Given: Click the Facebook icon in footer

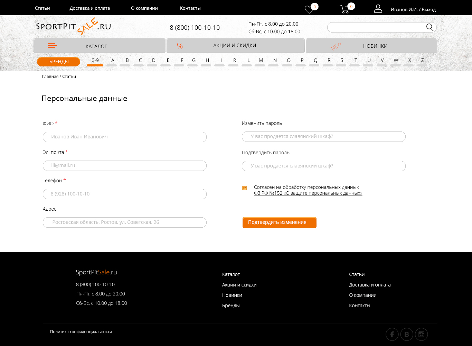Looking at the screenshot, I should pos(392,334).
